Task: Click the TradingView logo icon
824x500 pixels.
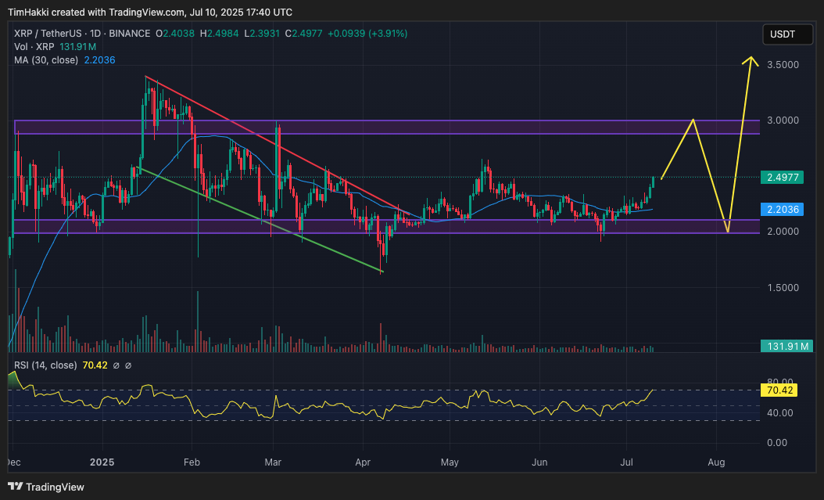Action: [15, 487]
